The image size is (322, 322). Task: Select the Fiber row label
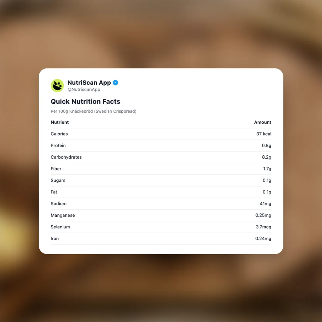pyautogui.click(x=56, y=169)
